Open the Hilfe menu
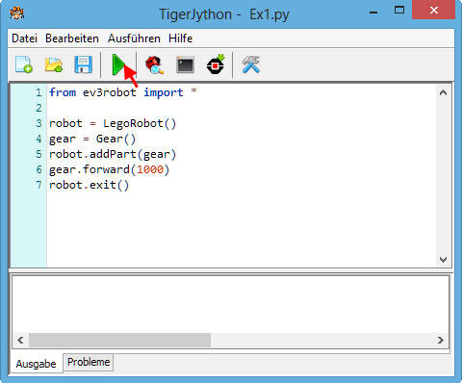 [180, 38]
